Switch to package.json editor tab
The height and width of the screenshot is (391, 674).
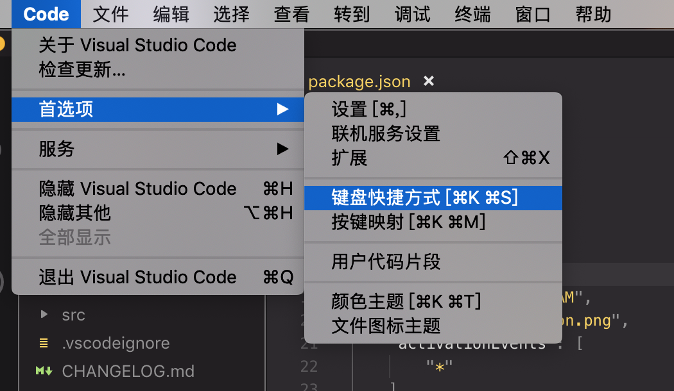pyautogui.click(x=359, y=81)
